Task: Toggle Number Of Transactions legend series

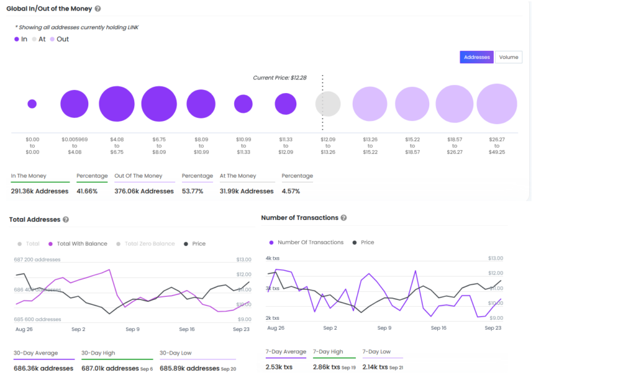Action: click(x=306, y=242)
